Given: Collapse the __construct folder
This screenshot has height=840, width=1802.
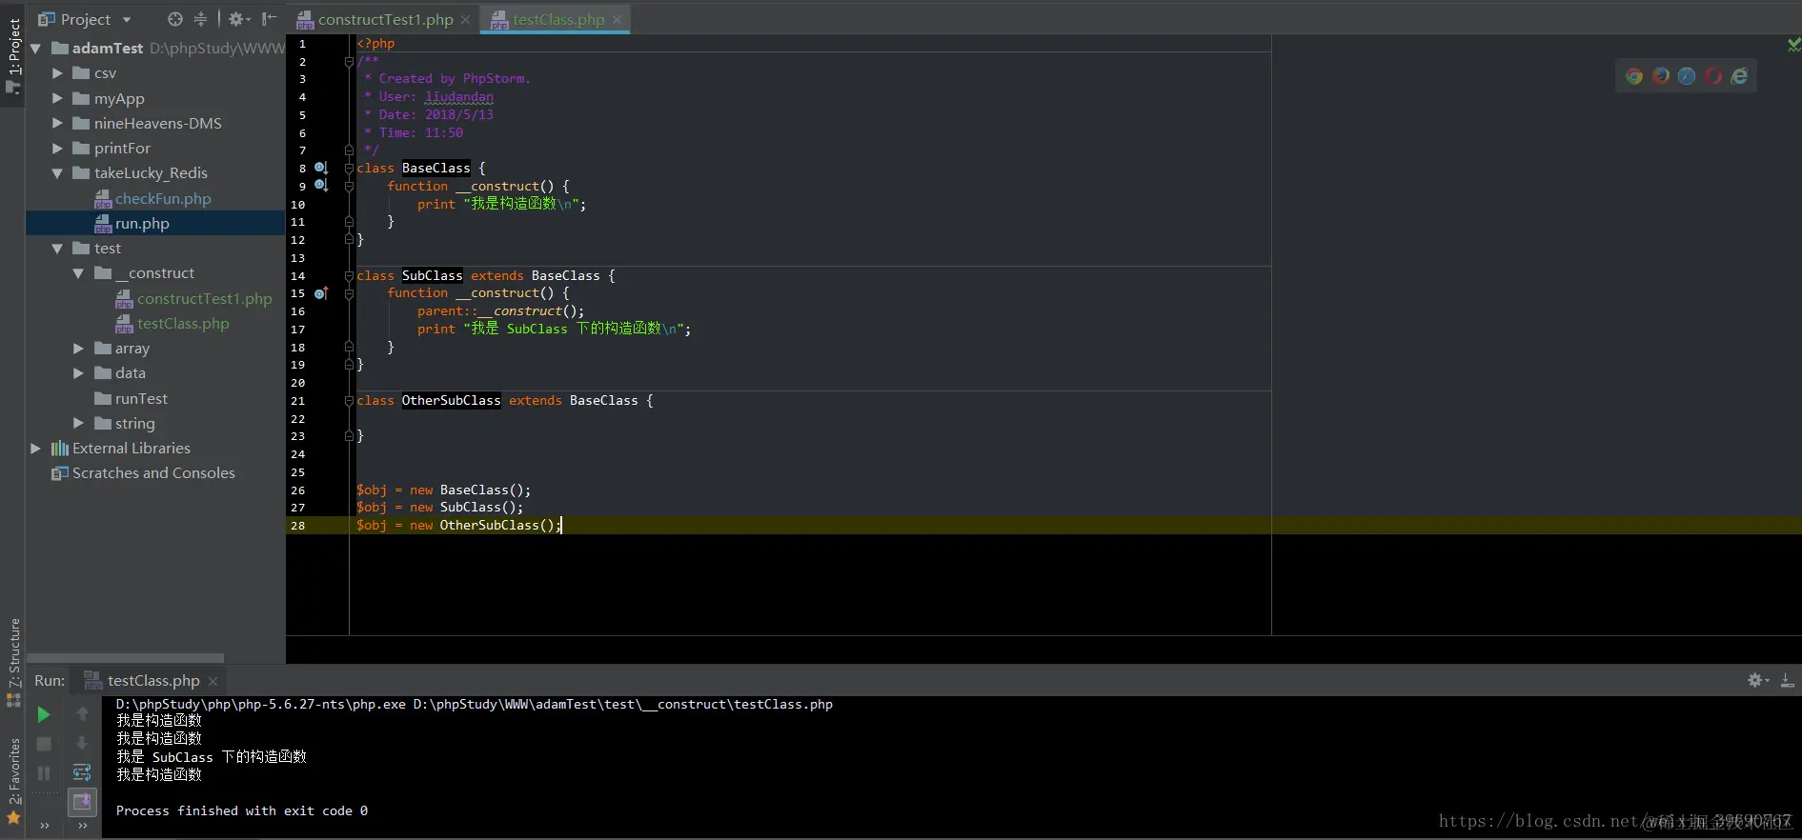Looking at the screenshot, I should tap(78, 273).
